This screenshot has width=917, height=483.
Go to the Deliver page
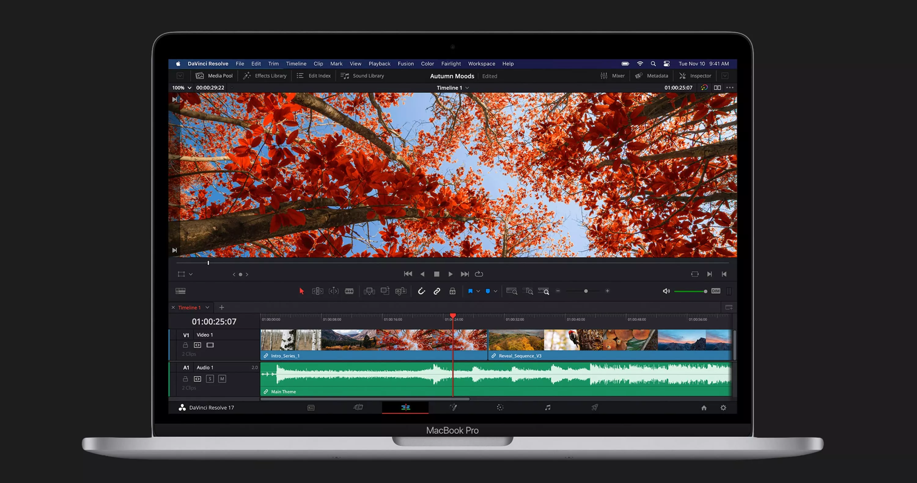click(x=595, y=407)
